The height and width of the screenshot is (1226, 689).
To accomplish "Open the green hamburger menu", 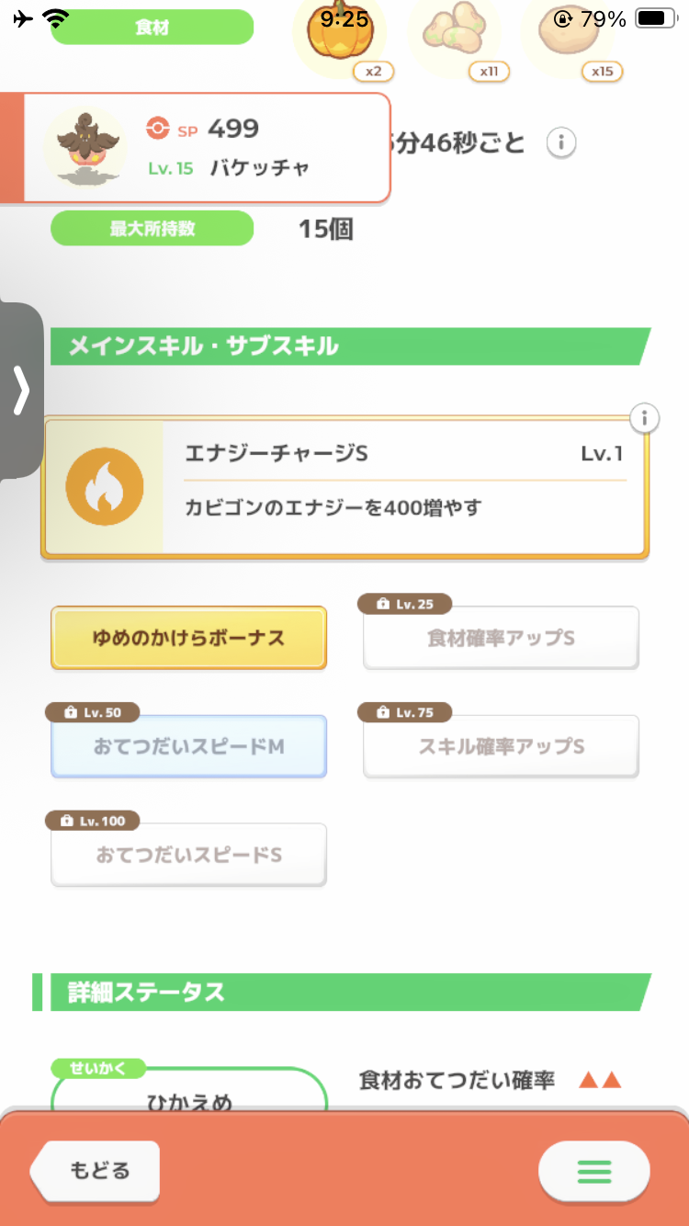I will 593,1171.
